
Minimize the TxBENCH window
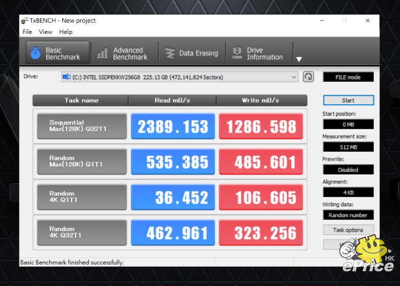[x=322, y=21]
